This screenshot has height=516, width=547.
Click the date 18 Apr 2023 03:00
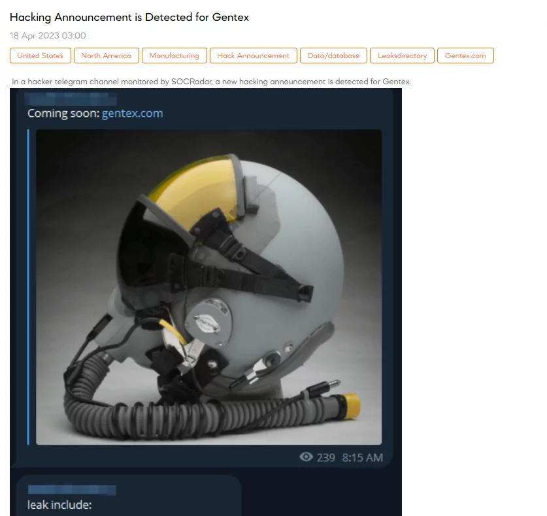coord(48,35)
